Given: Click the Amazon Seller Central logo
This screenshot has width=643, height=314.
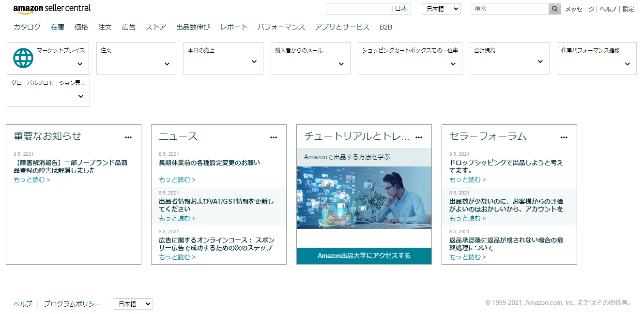Looking at the screenshot, I should click(x=52, y=9).
